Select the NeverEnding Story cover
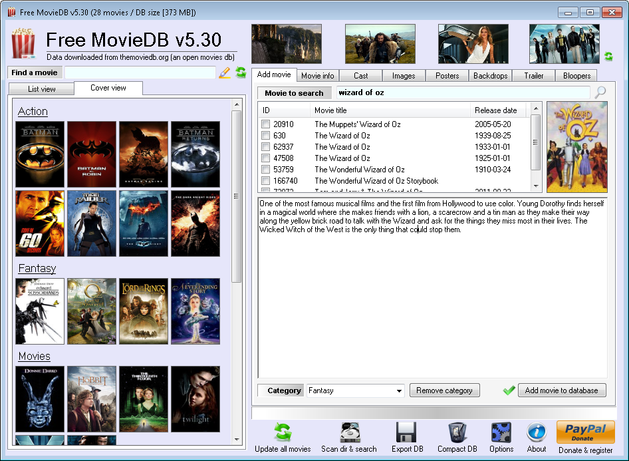Image resolution: width=629 pixels, height=461 pixels. [195, 311]
